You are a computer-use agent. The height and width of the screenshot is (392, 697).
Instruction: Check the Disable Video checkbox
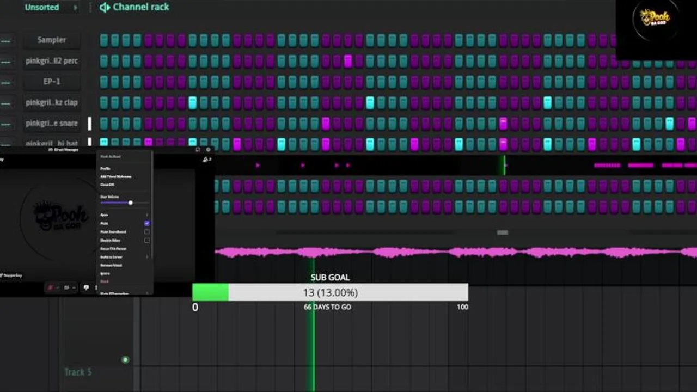click(x=146, y=240)
